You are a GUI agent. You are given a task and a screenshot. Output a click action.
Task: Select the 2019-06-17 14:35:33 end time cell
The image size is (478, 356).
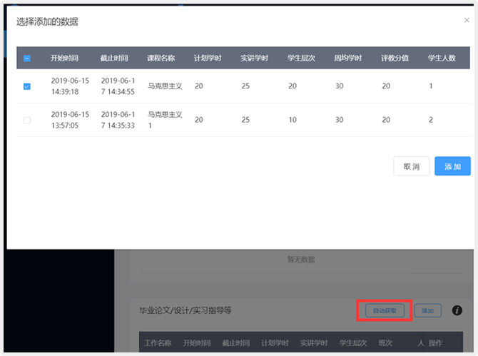118,120
